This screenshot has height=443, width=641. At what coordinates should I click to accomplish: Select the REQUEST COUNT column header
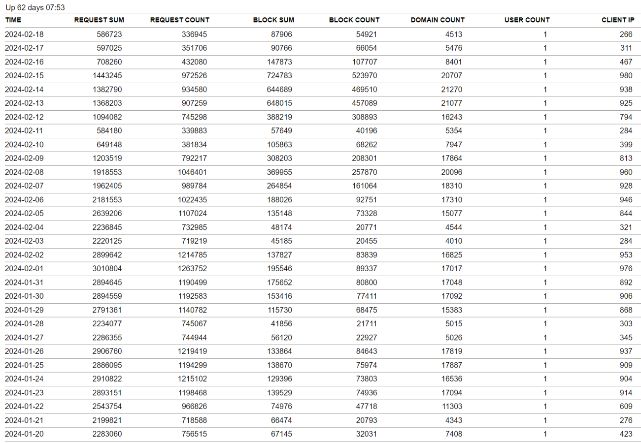[179, 20]
